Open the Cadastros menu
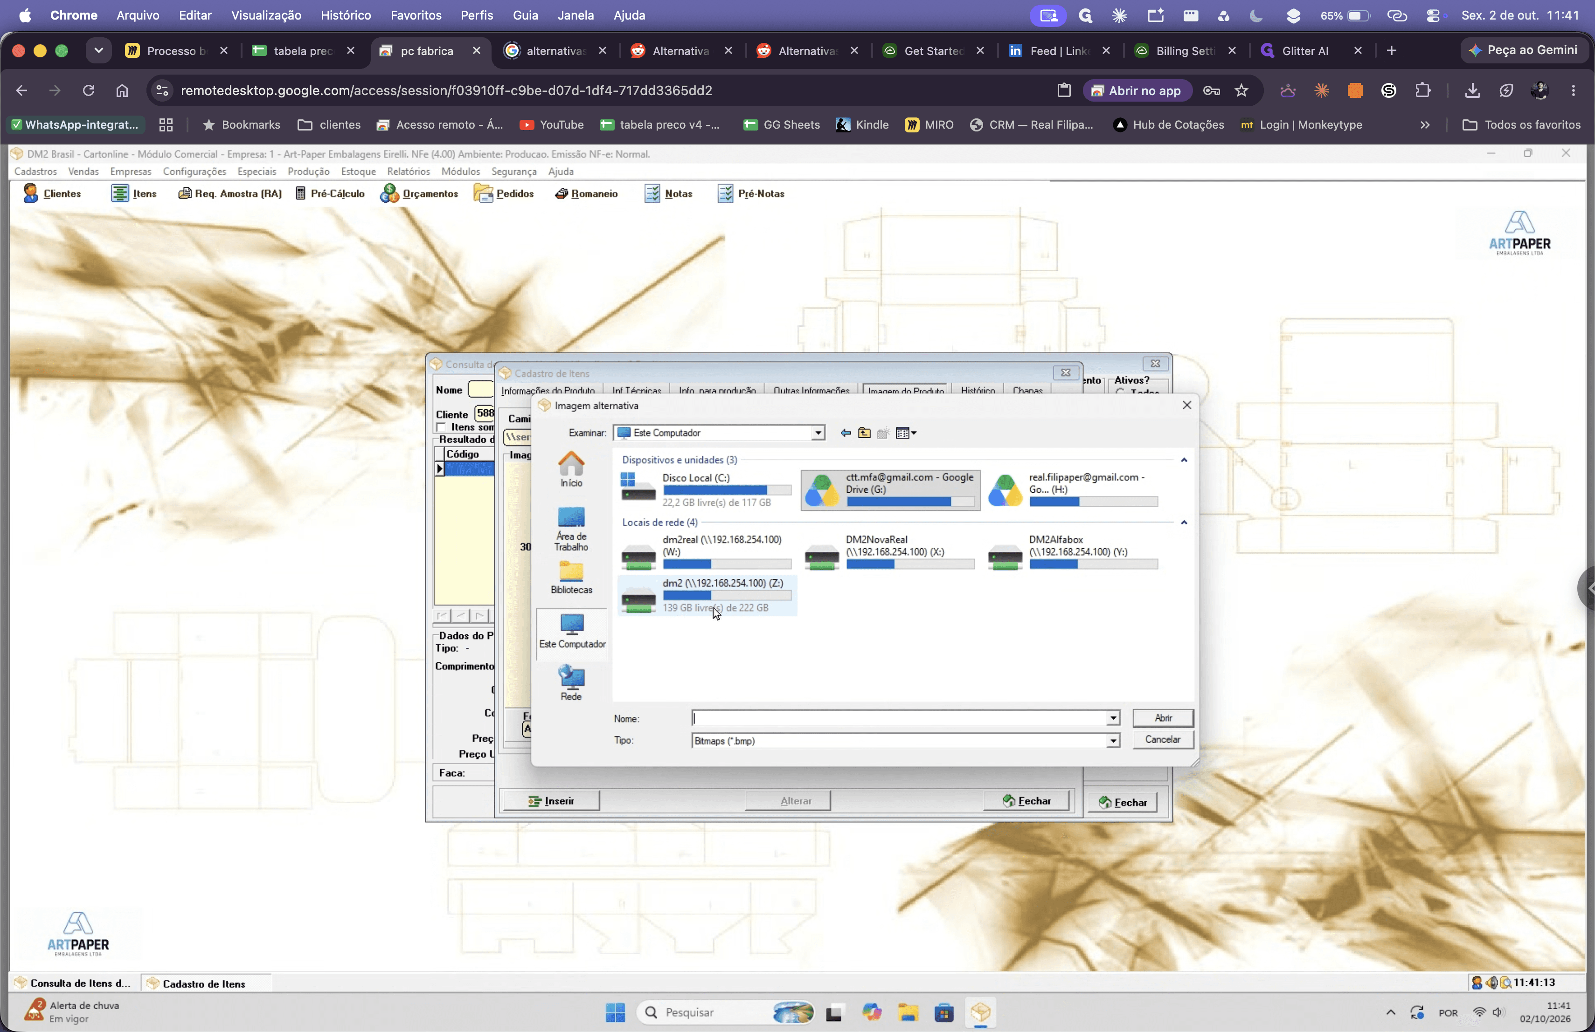This screenshot has height=1032, width=1595. tap(35, 172)
